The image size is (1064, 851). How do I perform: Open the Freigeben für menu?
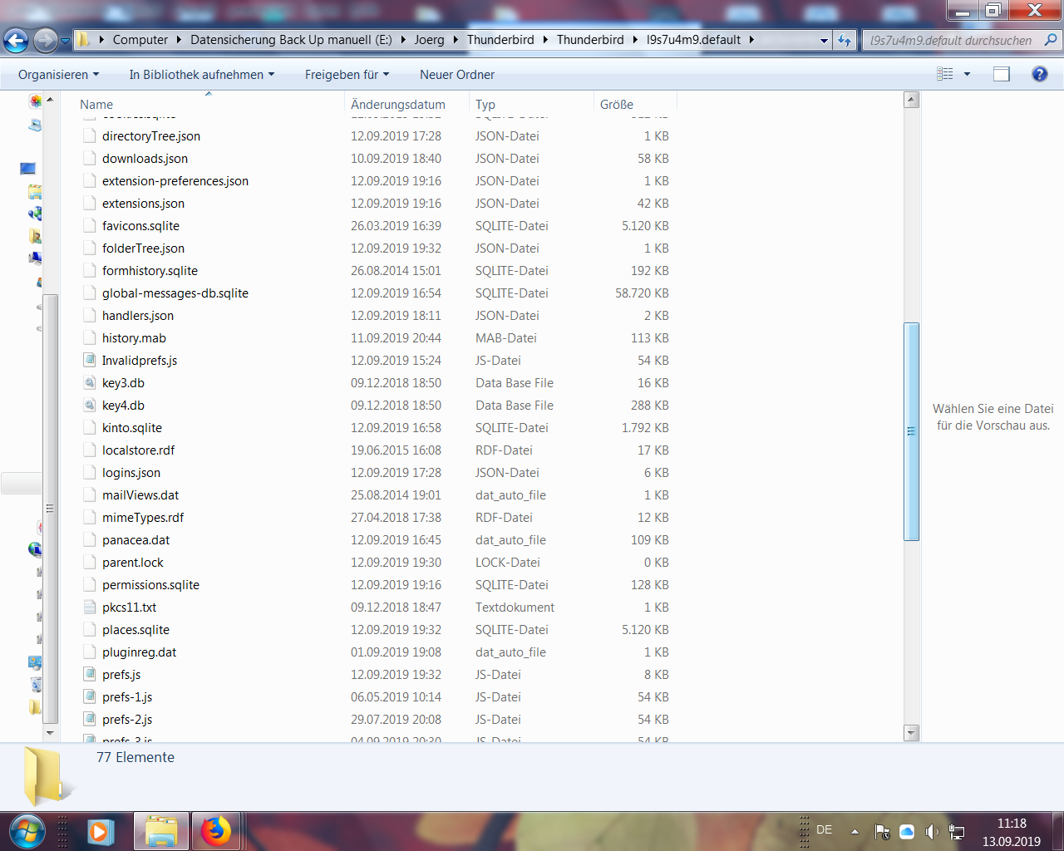pos(347,75)
